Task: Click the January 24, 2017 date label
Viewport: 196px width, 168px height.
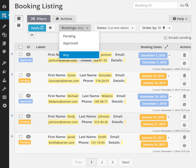Action: 154,144
